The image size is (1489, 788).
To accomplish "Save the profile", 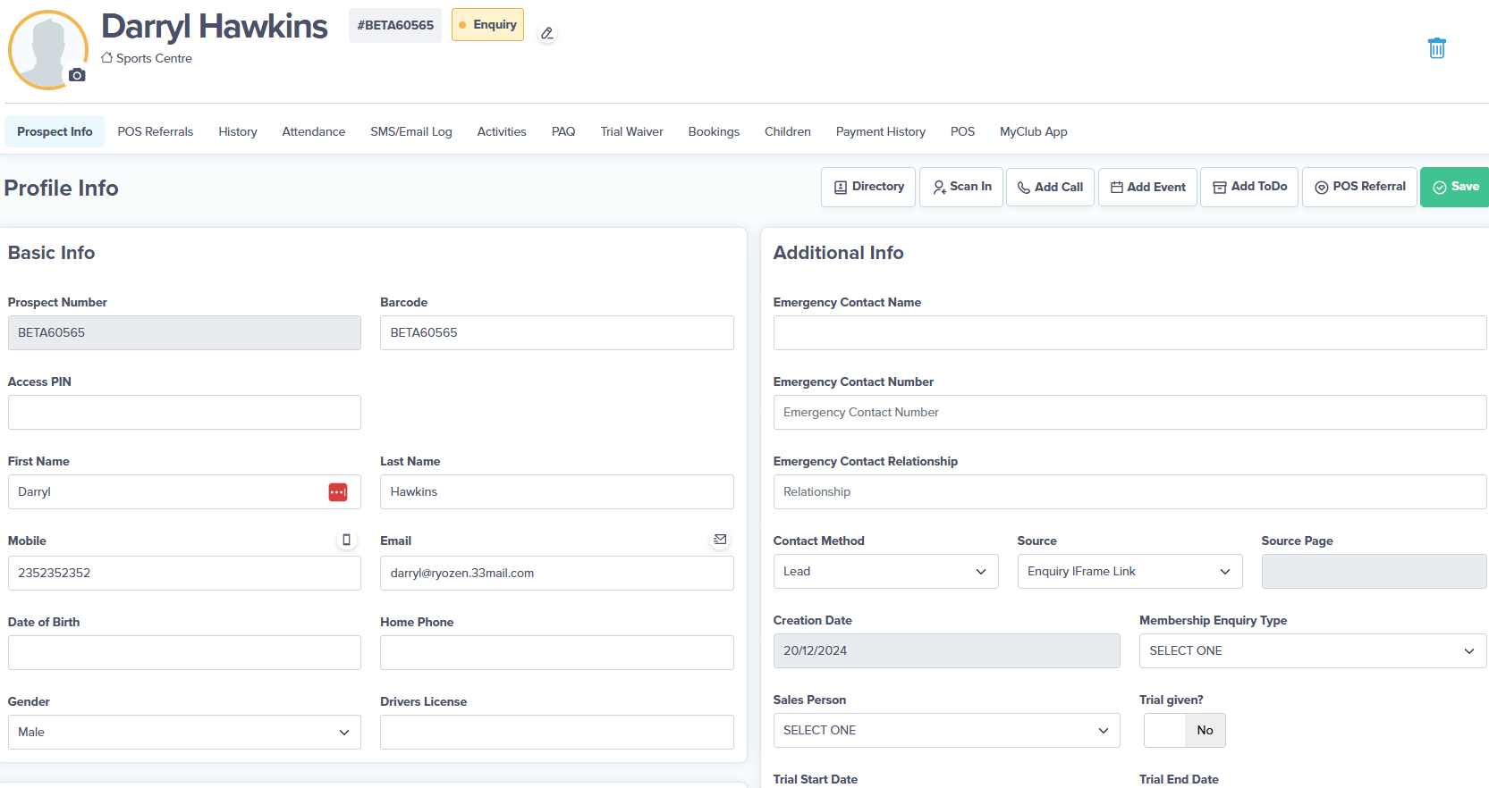I will (1455, 187).
